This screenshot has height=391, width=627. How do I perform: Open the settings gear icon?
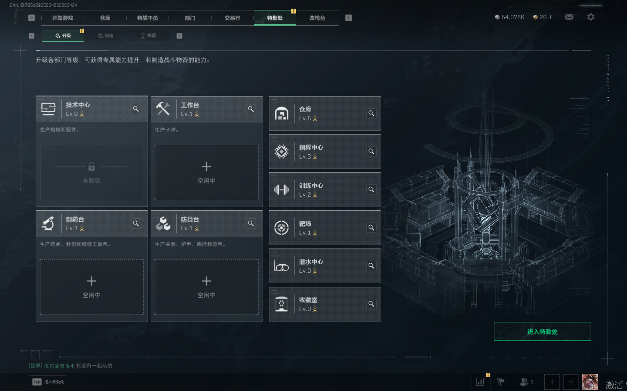point(590,17)
